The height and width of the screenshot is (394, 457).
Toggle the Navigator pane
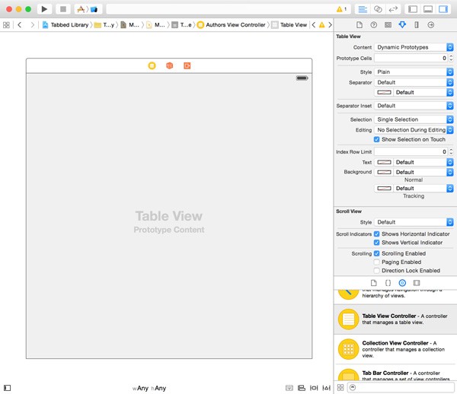click(413, 9)
